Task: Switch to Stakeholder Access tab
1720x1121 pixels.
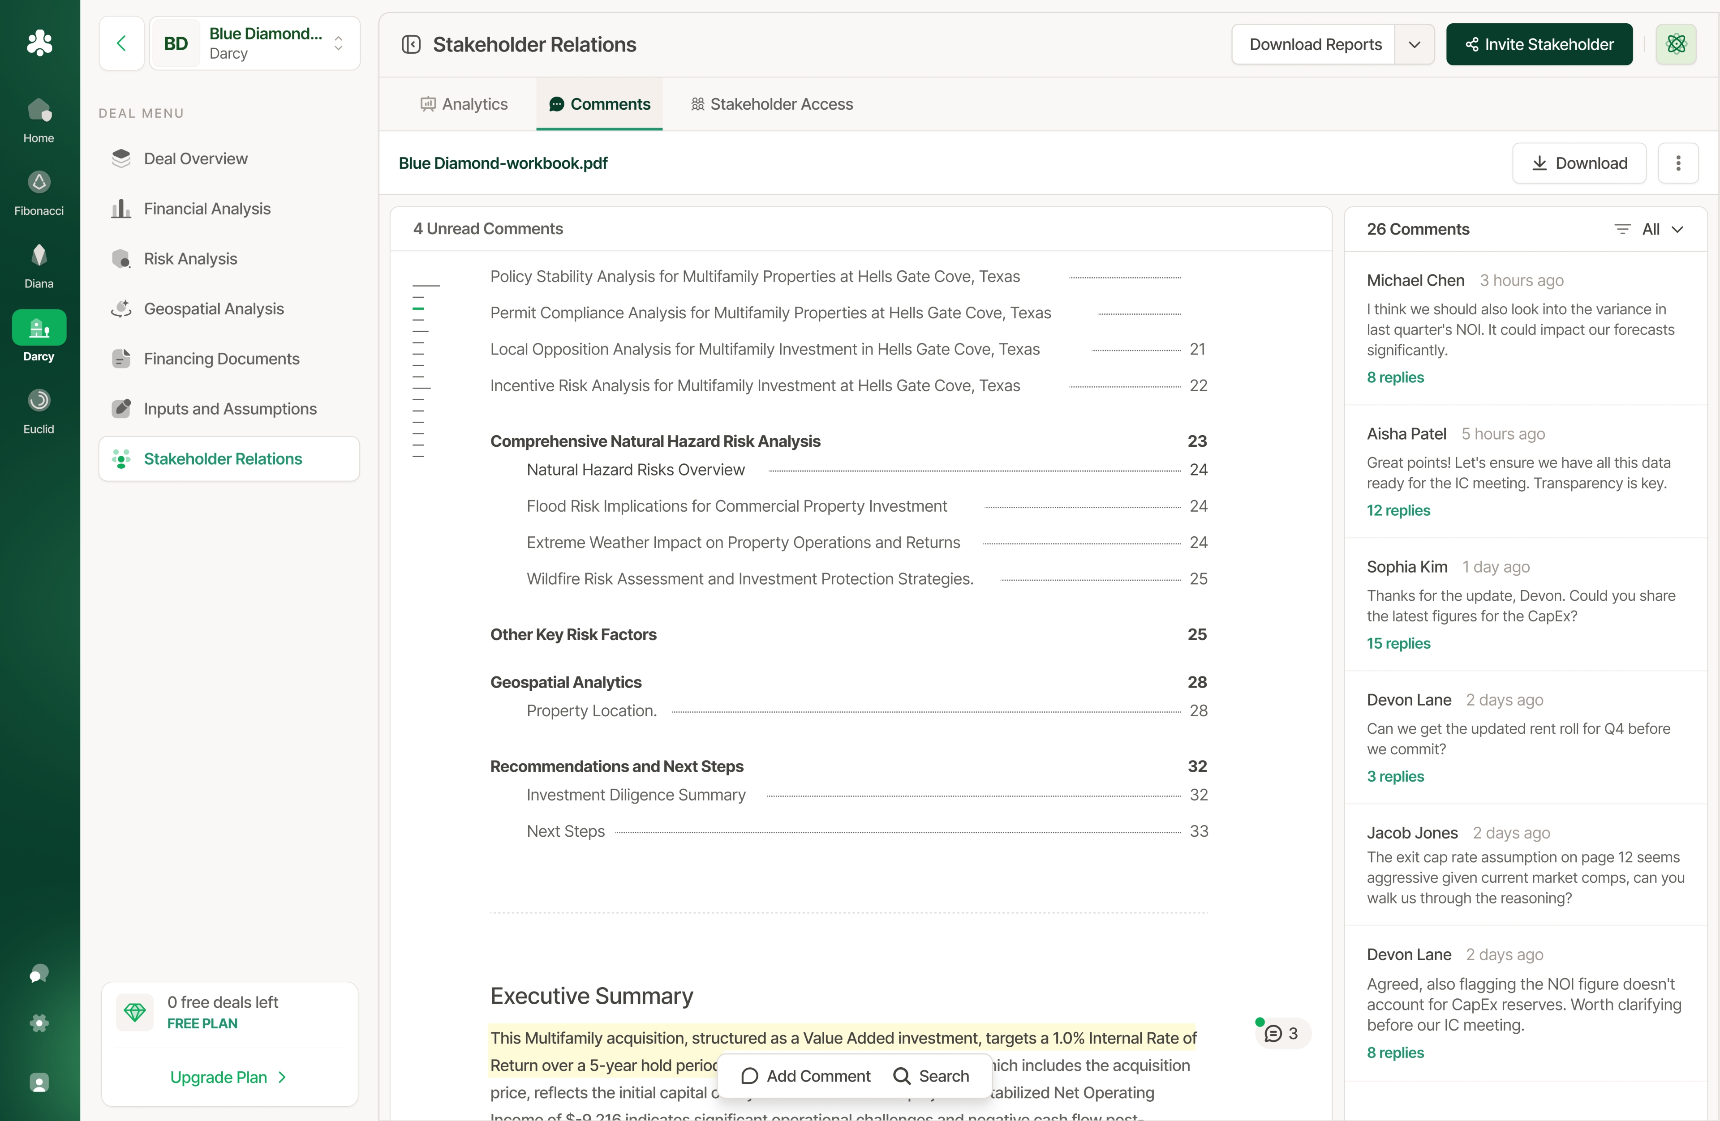Action: click(x=772, y=104)
